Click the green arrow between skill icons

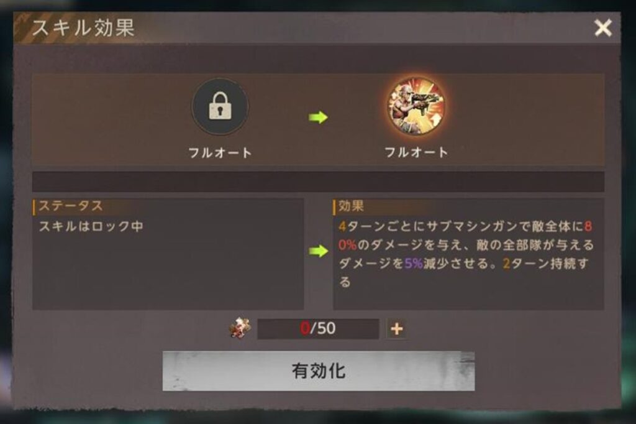[x=319, y=118]
